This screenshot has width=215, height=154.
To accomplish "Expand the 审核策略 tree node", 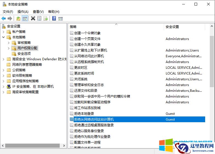I will pyautogui.click(x=9, y=43).
